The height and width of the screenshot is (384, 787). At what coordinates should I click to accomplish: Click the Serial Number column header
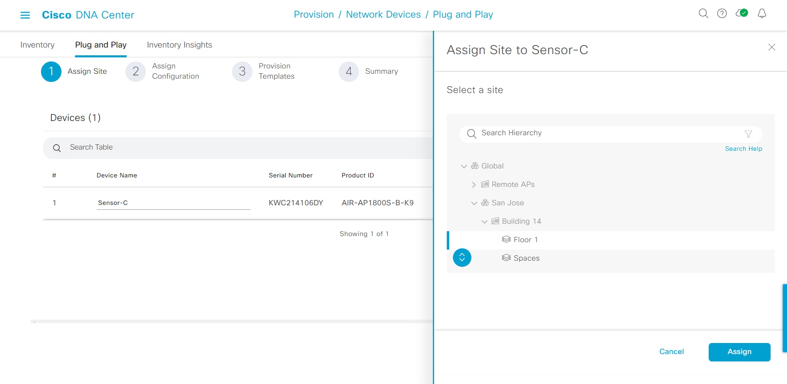pos(291,175)
